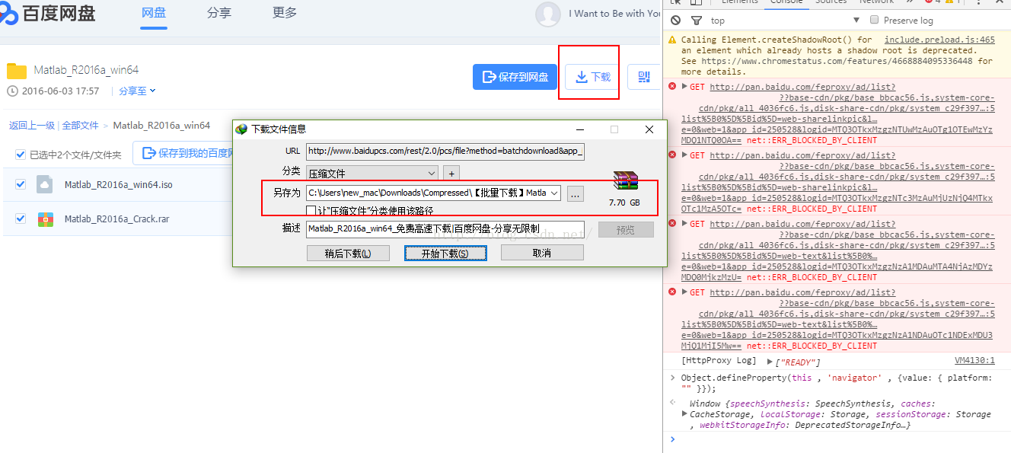
Task: Toggle the select-all files checkbox
Action: pyautogui.click(x=21, y=155)
